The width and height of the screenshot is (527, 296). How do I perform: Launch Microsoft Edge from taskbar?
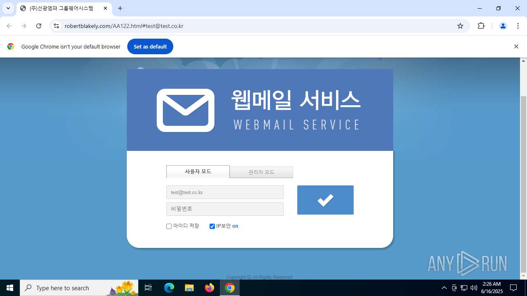[x=169, y=288]
